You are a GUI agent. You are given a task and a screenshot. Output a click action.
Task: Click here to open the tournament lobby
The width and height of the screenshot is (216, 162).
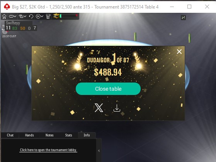48,150
